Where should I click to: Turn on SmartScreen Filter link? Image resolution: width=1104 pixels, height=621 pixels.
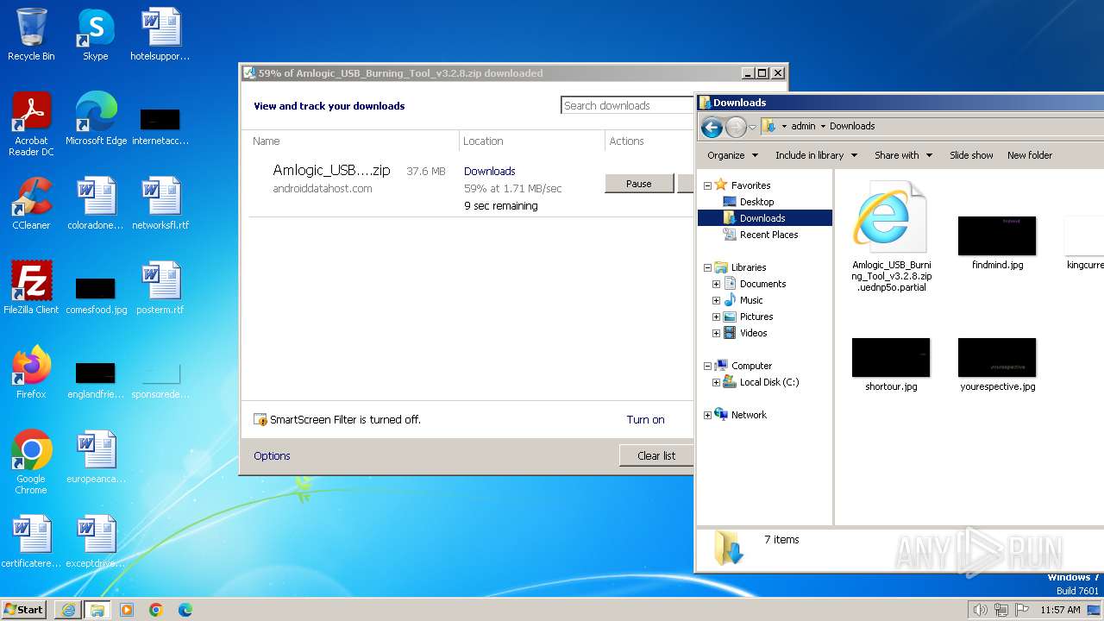click(x=645, y=420)
